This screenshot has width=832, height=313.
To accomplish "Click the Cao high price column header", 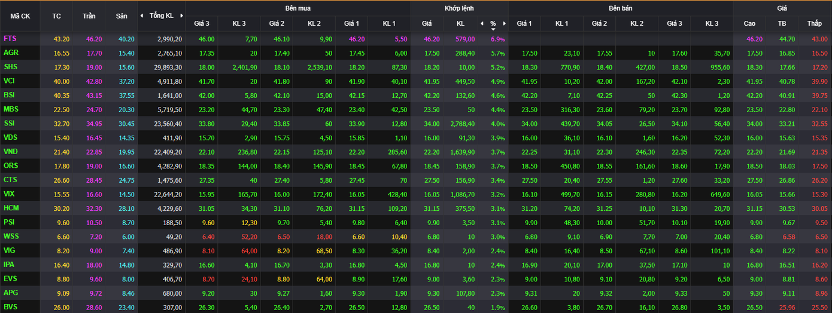I will click(x=749, y=23).
